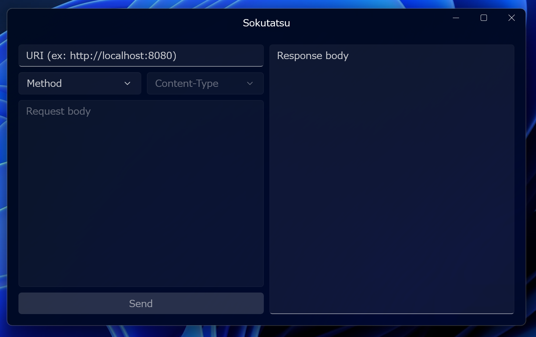Click the URI input field
Image resolution: width=536 pixels, height=337 pixels.
(x=141, y=56)
